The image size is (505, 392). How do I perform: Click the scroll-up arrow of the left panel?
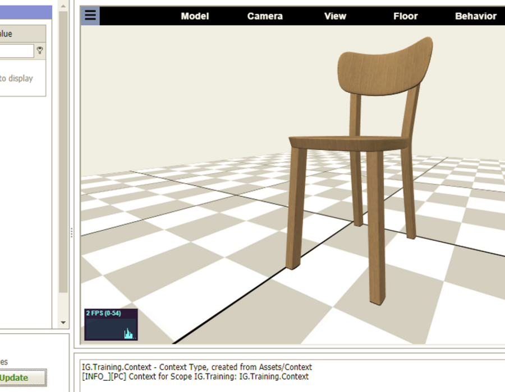click(x=63, y=6)
